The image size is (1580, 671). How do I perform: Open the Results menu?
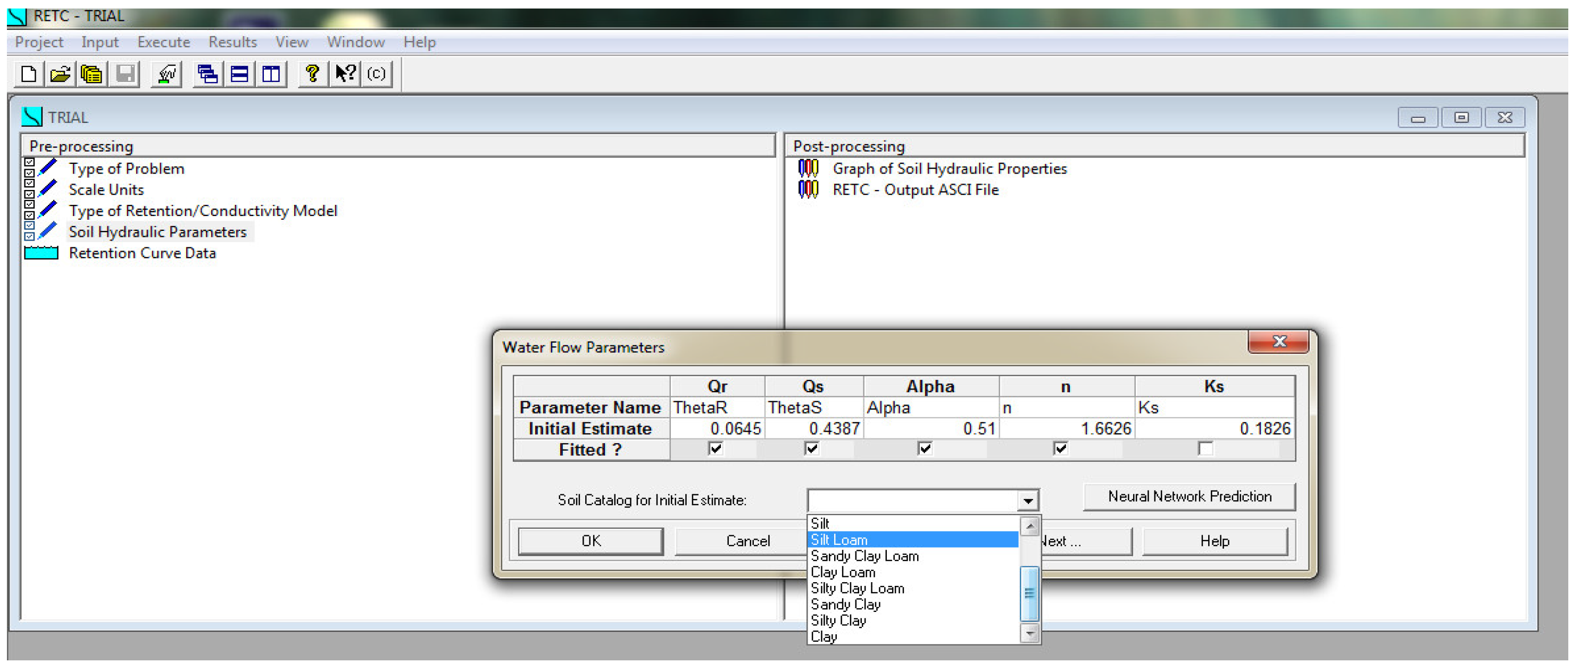pyautogui.click(x=232, y=43)
